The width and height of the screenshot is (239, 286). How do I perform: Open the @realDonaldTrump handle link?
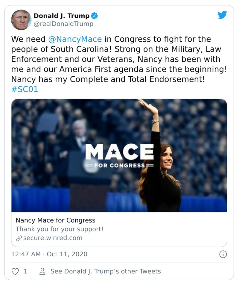pyautogui.click(x=63, y=24)
